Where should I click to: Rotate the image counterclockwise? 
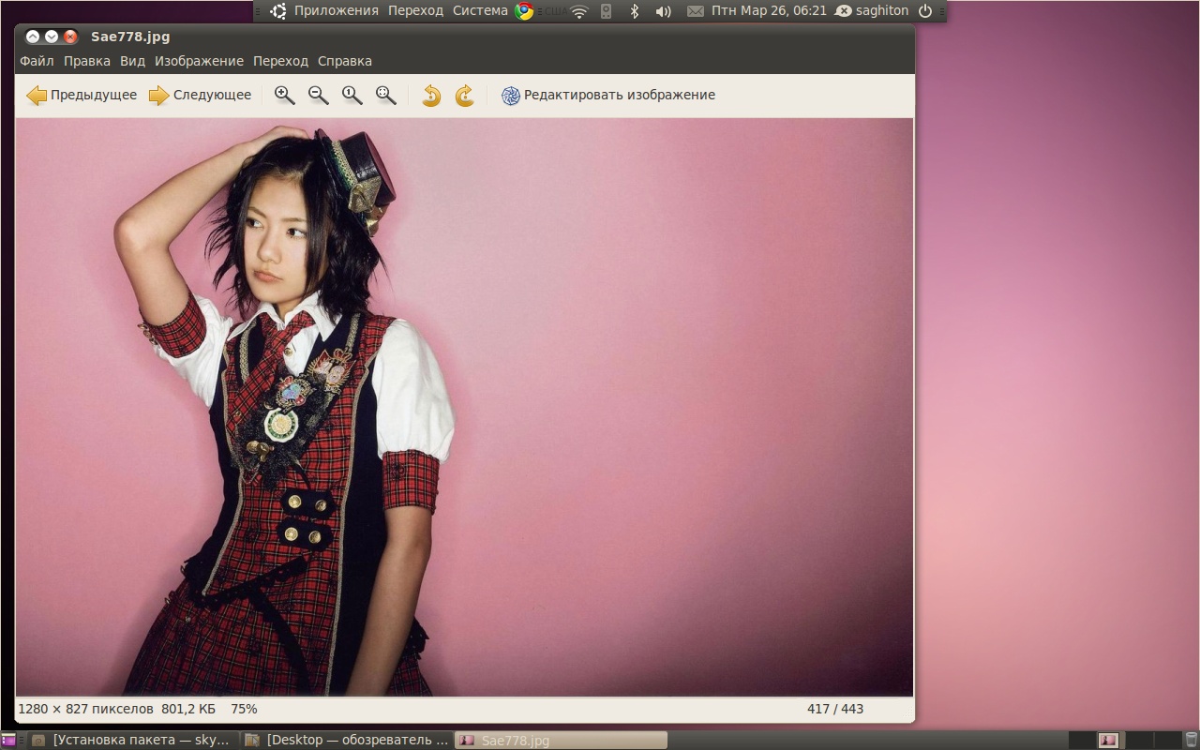coord(431,95)
